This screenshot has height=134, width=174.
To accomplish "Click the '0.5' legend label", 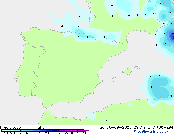I will tap(10, 133).
